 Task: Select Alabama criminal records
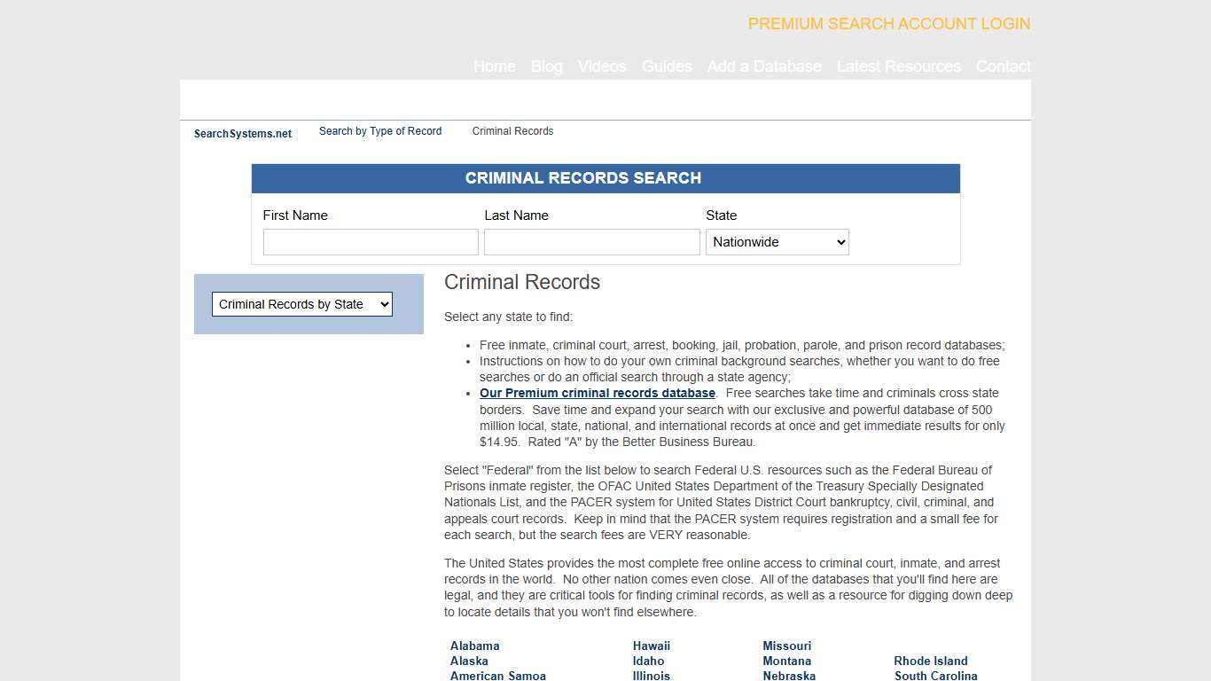click(474, 646)
